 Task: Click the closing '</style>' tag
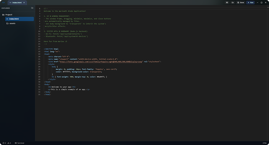click(x=52, y=79)
